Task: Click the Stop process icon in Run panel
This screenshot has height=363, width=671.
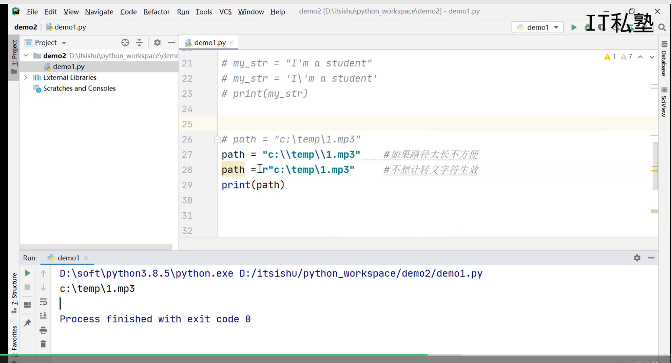Action: point(27,287)
